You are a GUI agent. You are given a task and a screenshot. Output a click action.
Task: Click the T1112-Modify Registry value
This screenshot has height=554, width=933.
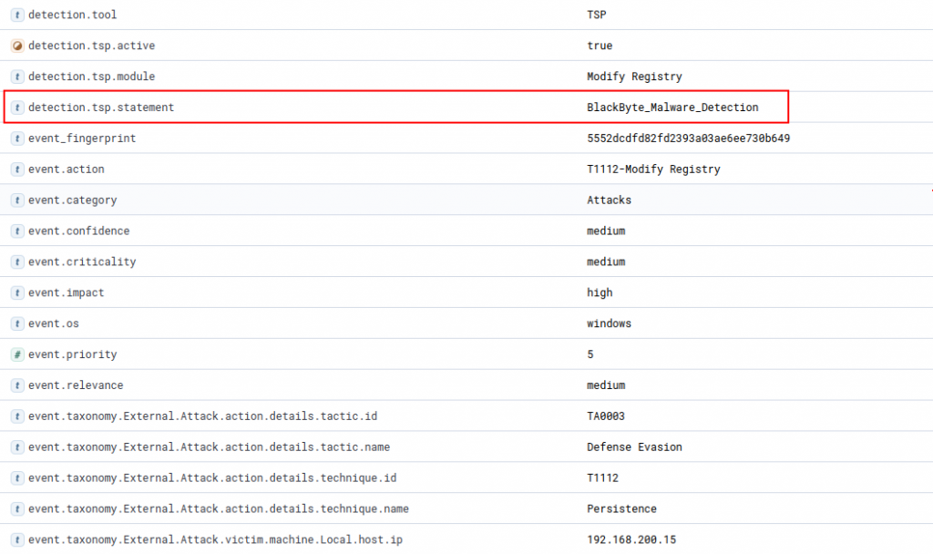[x=653, y=169]
